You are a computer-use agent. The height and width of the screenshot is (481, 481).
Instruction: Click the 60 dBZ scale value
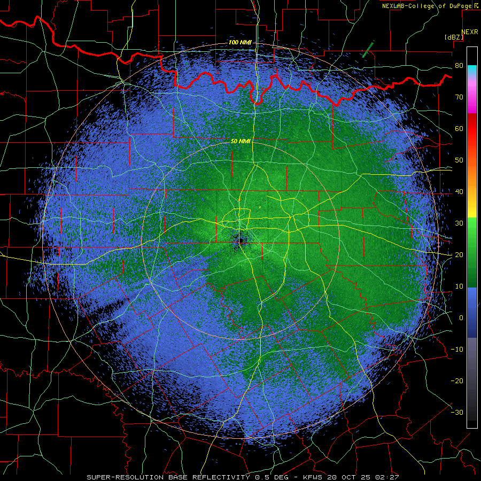pos(459,128)
